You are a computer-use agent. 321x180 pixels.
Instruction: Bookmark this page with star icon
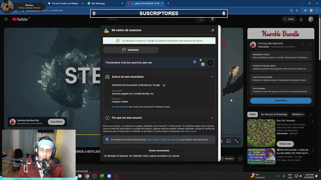tap(297, 10)
